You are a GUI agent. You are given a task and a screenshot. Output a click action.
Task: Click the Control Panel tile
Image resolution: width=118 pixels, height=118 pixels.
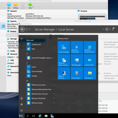(90, 60)
